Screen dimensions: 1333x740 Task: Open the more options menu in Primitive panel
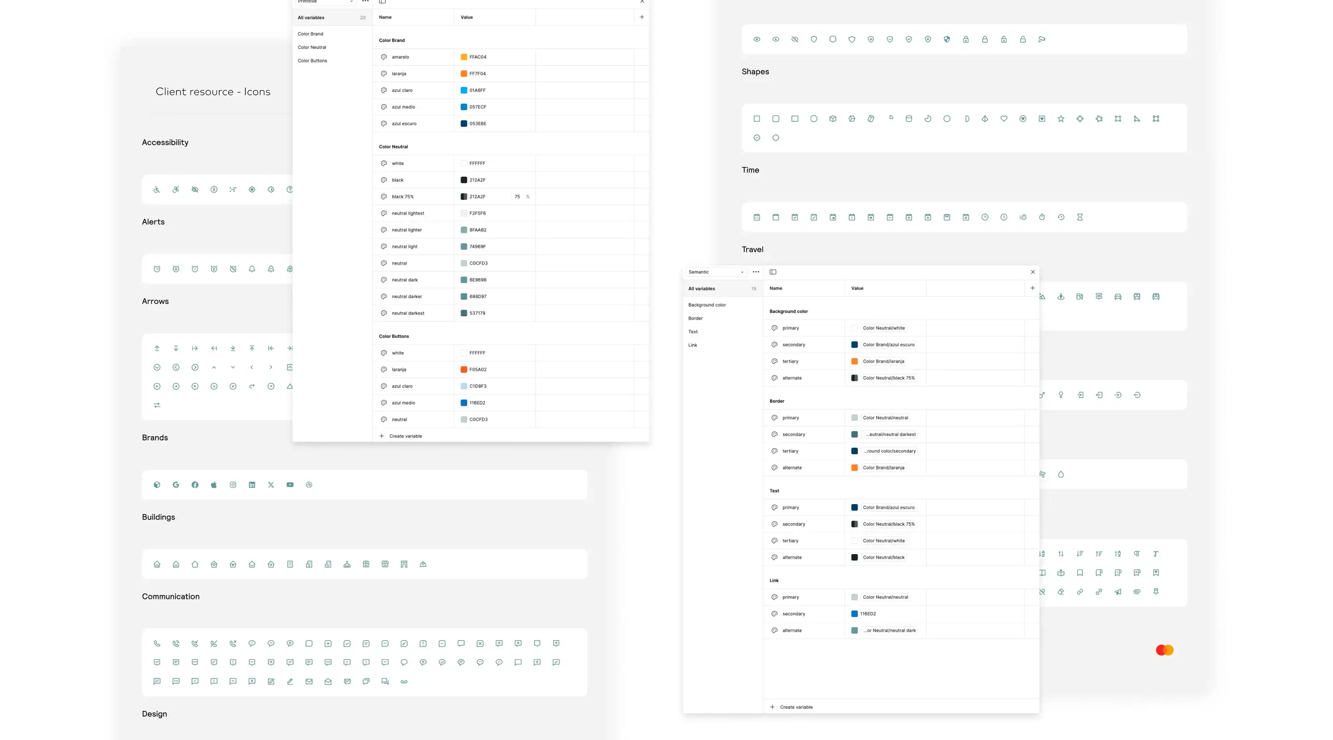tap(366, 1)
